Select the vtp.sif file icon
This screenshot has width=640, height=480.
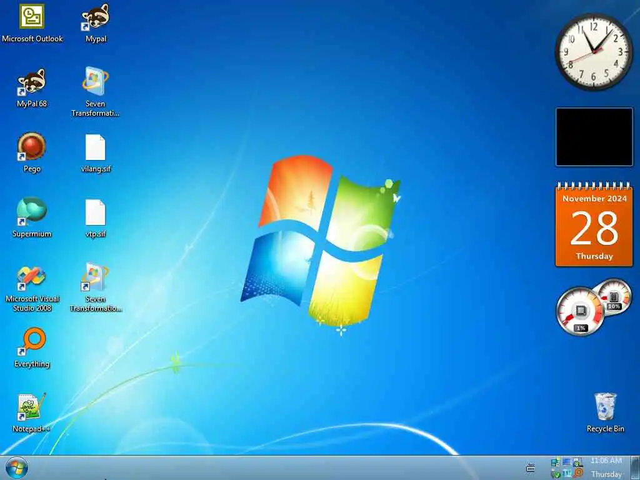click(x=96, y=218)
